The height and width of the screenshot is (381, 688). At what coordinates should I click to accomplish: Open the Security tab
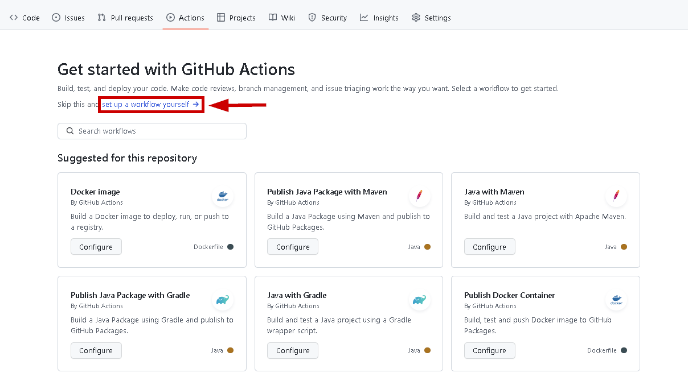pyautogui.click(x=327, y=18)
